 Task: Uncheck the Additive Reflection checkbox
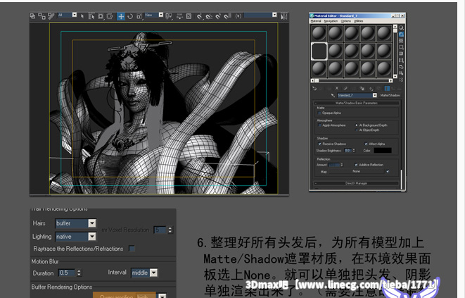pos(356,165)
